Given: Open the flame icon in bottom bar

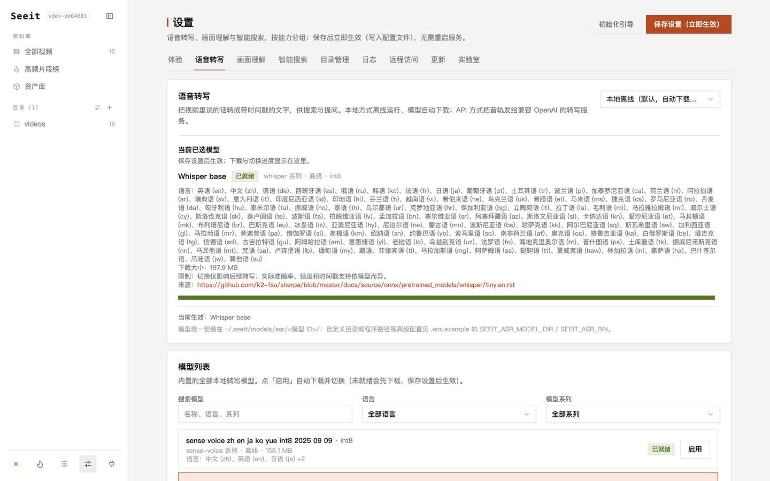Looking at the screenshot, I should coord(40,464).
